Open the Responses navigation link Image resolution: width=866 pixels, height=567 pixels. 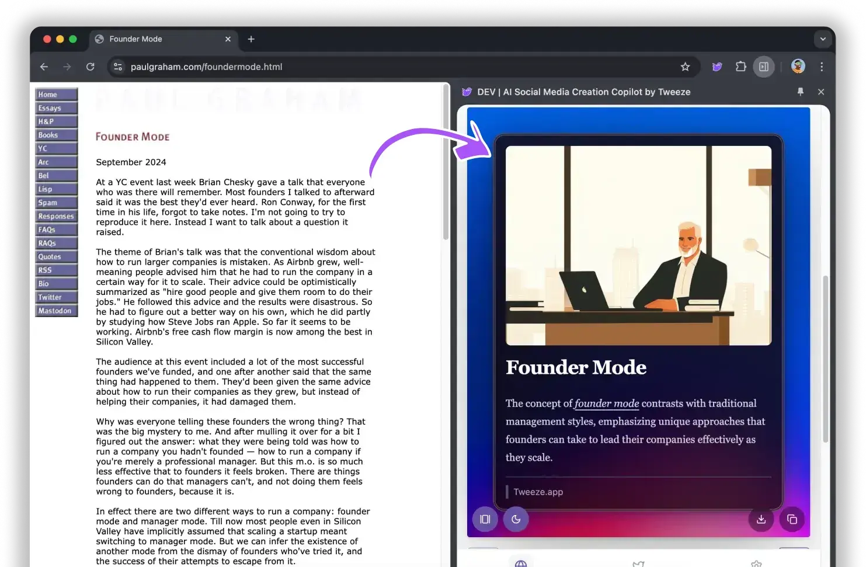[x=56, y=216]
